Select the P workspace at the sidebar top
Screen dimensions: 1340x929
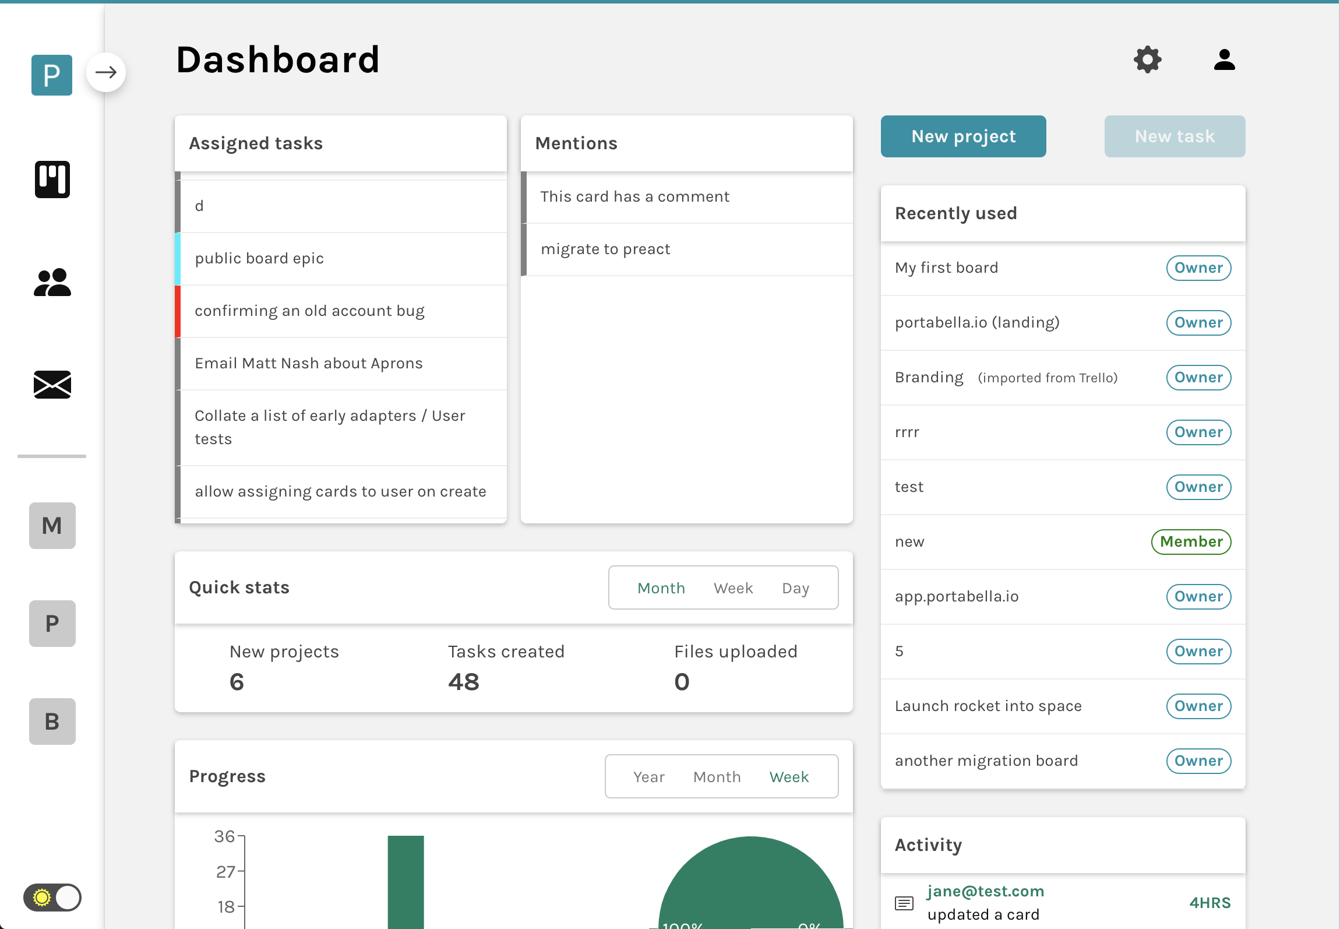click(52, 75)
